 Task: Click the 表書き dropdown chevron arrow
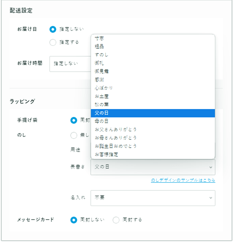pos(210,167)
